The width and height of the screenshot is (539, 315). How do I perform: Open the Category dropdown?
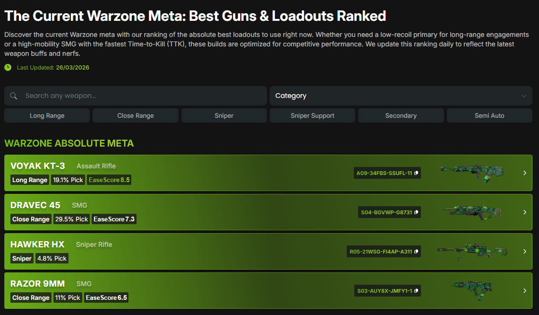[x=401, y=96]
